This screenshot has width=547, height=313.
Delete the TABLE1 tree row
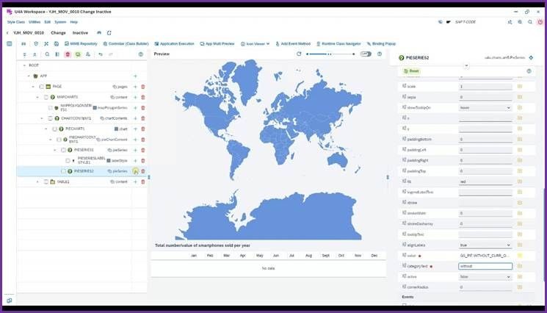pos(143,181)
